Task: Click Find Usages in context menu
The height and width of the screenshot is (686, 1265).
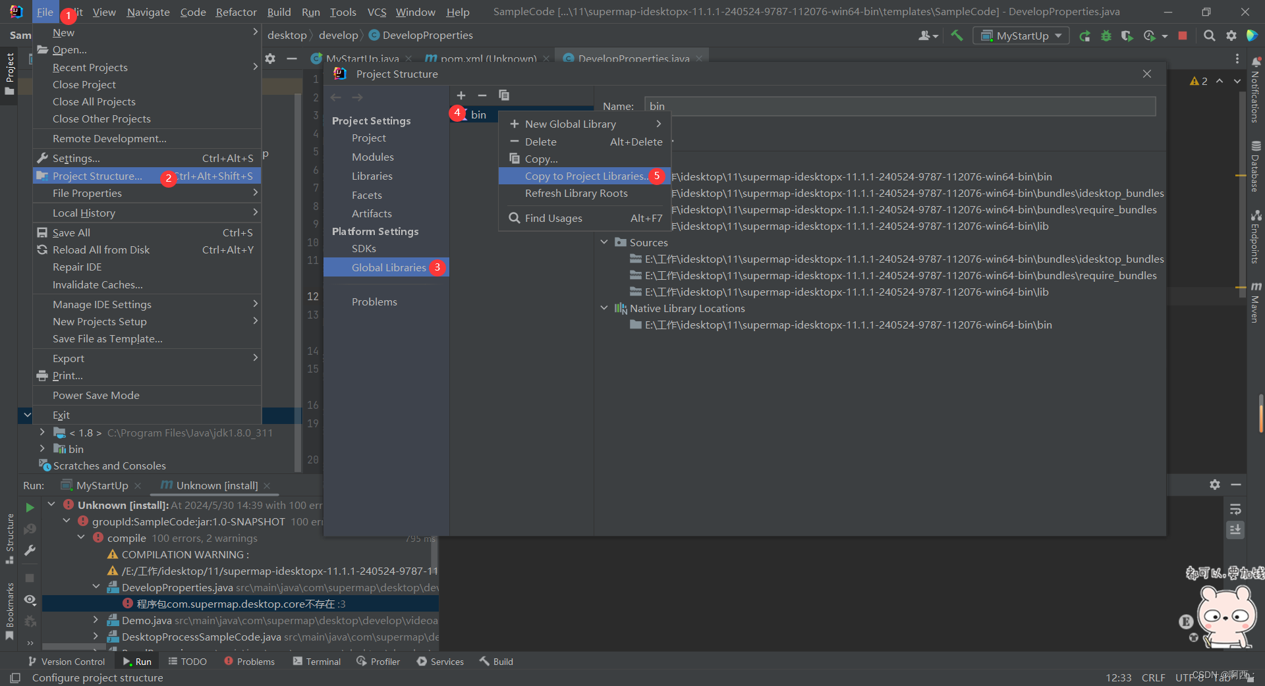Action: (584, 218)
